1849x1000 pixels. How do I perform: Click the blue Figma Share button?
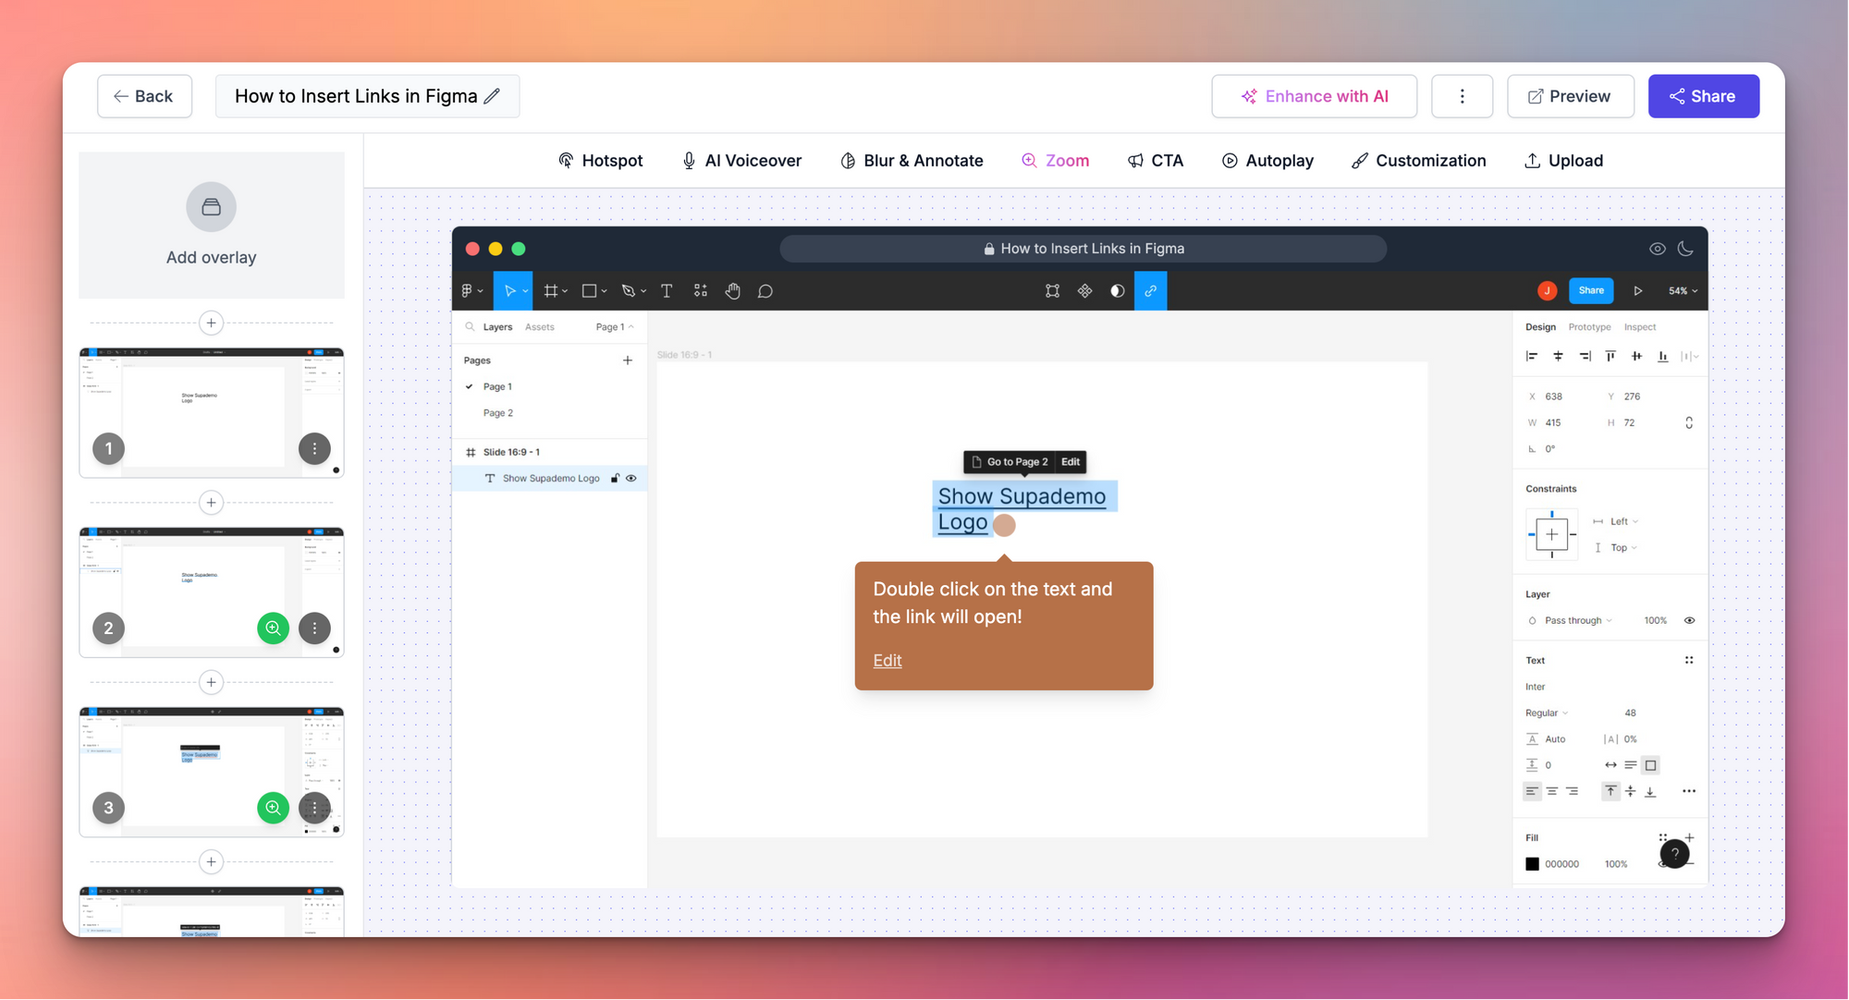pyautogui.click(x=1591, y=291)
